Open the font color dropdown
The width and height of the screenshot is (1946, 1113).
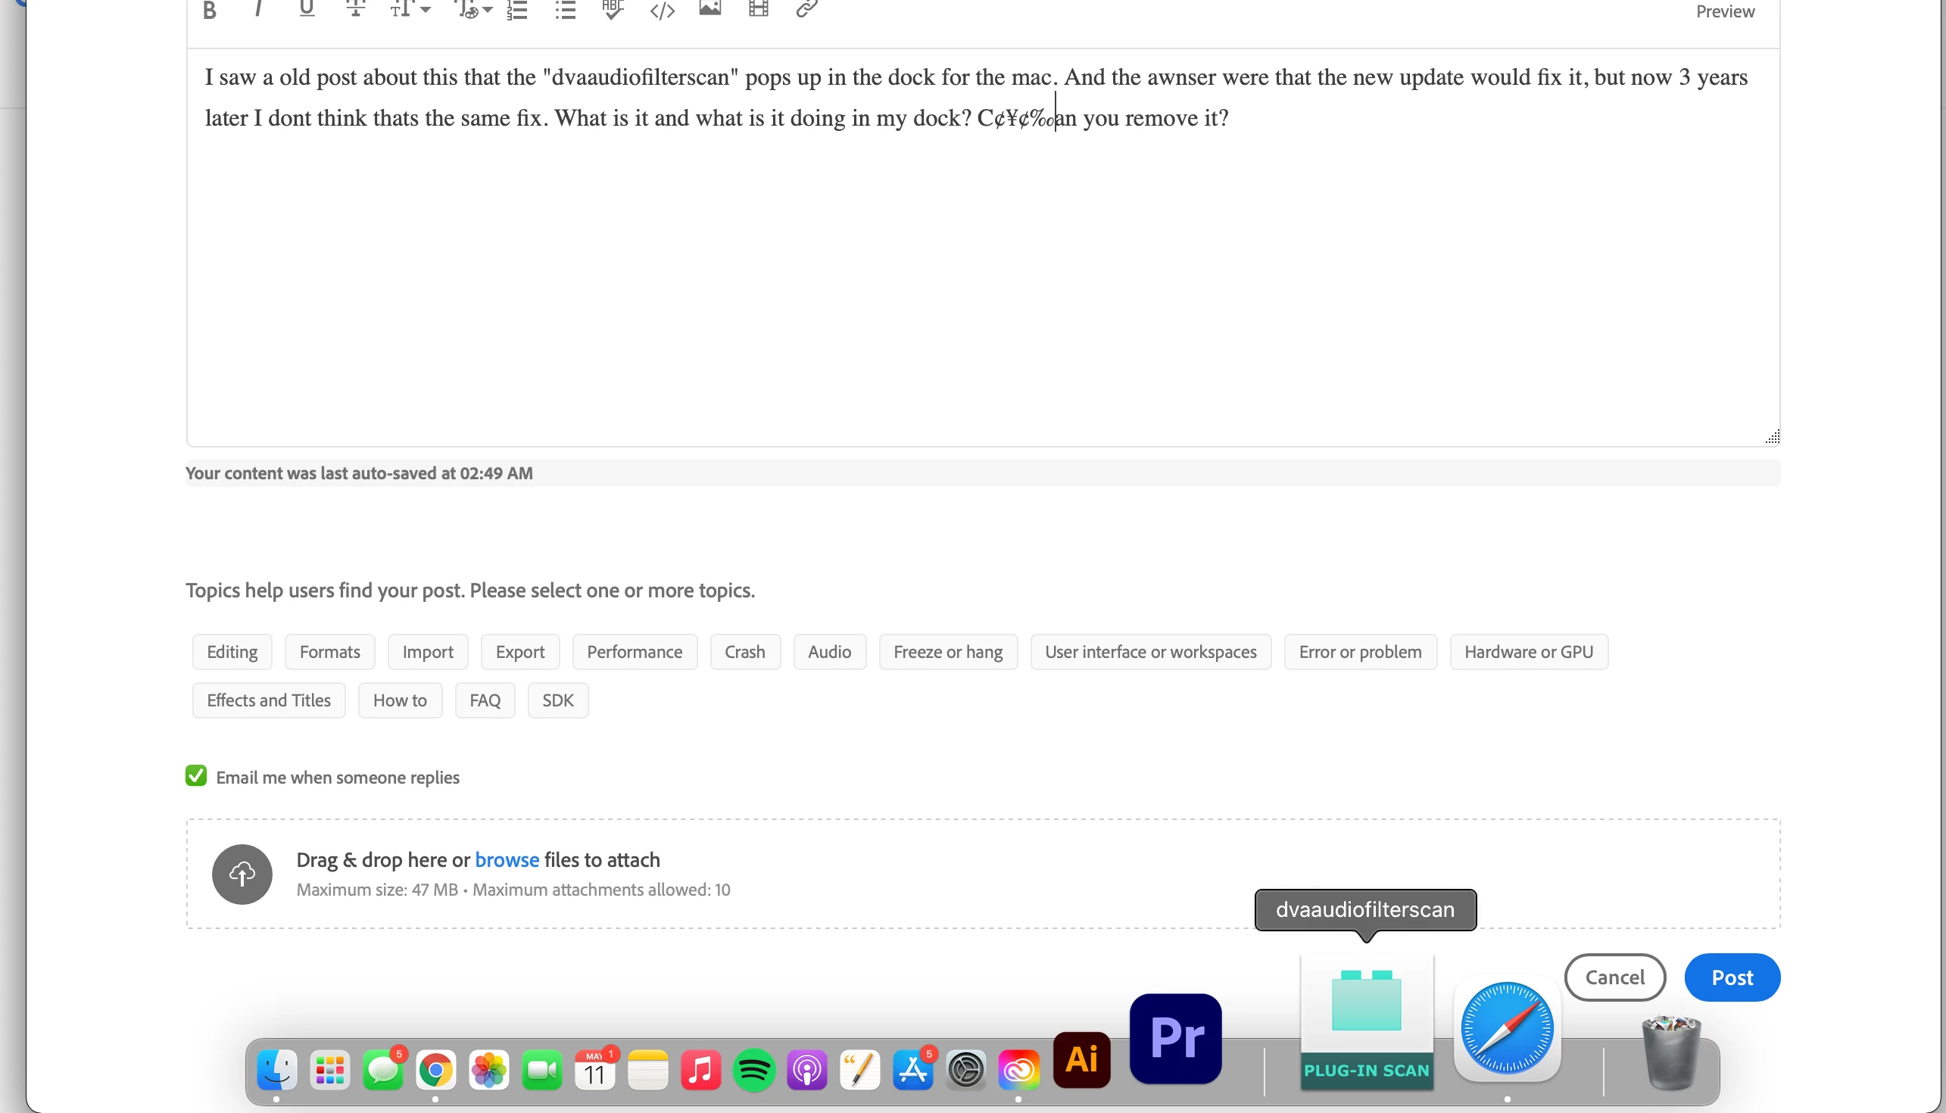(473, 9)
